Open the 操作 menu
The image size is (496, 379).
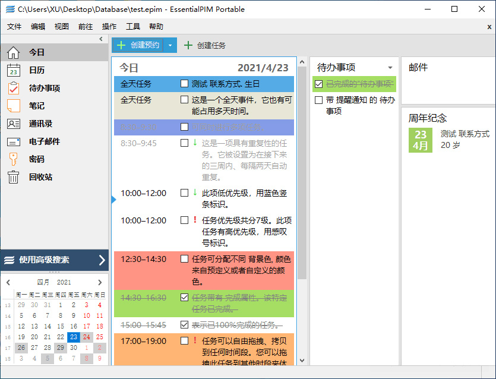pyautogui.click(x=109, y=27)
